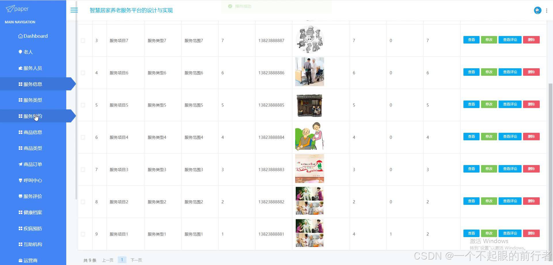The width and height of the screenshot is (553, 265).
Task: Click the 共 9 条 total count
Action: 90,260
